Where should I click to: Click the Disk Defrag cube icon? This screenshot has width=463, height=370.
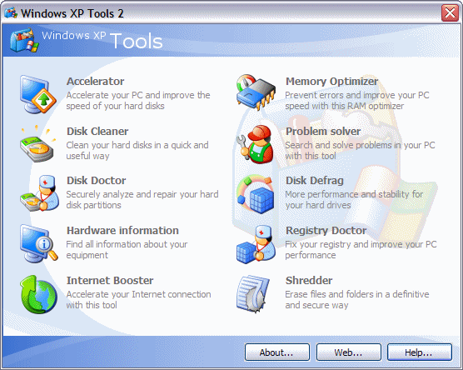(256, 194)
